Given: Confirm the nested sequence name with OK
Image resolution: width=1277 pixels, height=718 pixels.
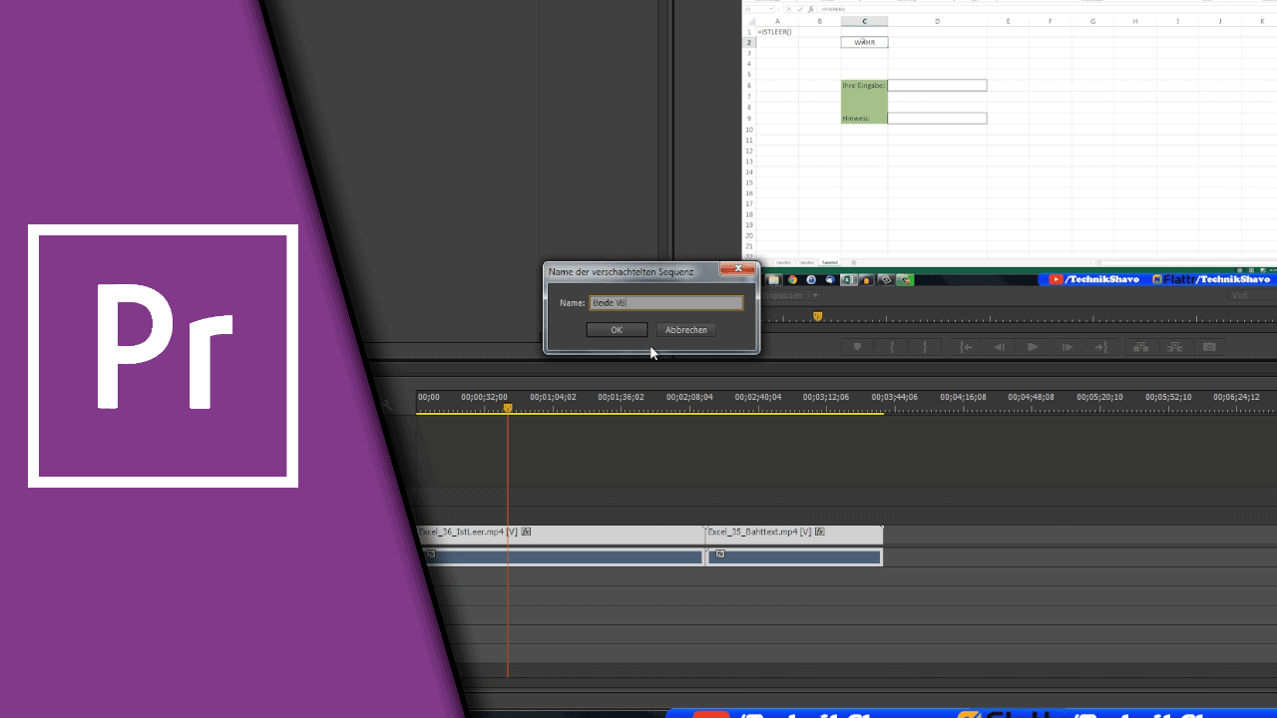Looking at the screenshot, I should [617, 329].
